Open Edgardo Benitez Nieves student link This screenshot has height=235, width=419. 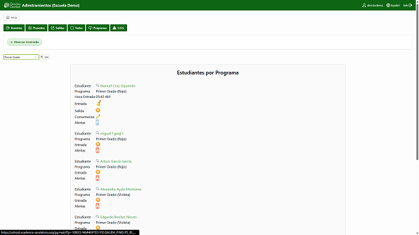[x=118, y=217]
